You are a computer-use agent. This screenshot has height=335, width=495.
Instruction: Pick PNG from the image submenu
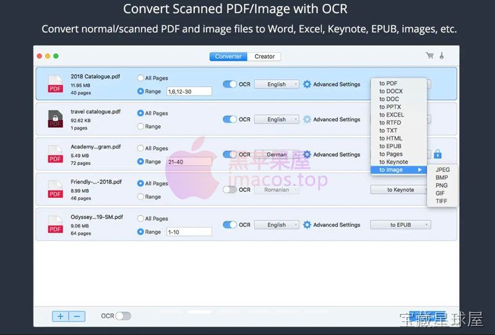(x=442, y=185)
